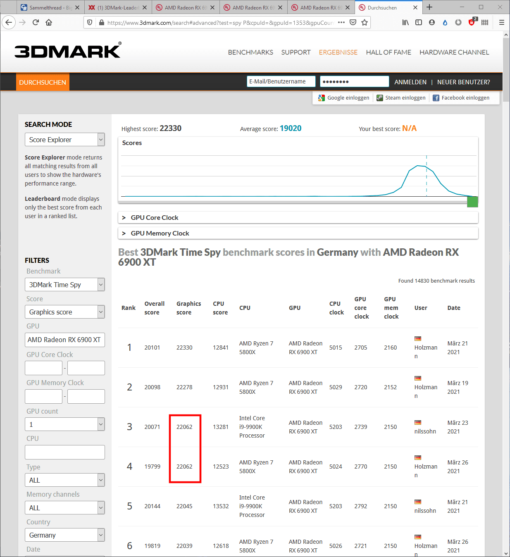Click the browser Forward arrow
510x557 pixels.
pos(22,22)
